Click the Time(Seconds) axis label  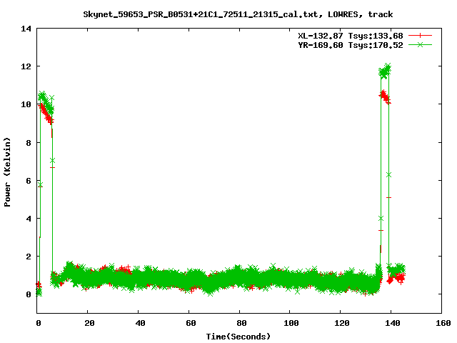click(x=238, y=337)
